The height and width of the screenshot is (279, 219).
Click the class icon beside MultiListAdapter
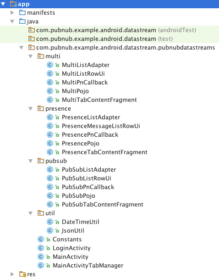tap(50, 65)
